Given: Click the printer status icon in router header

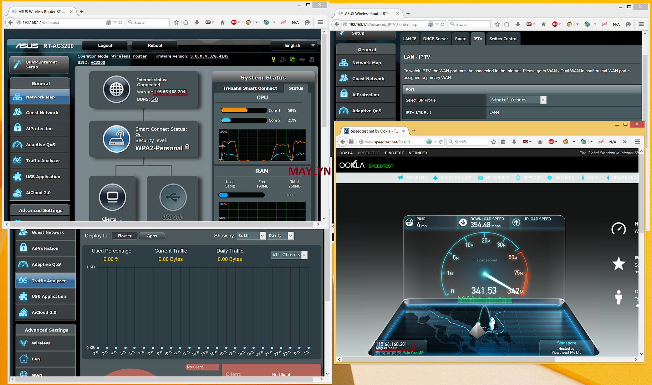Looking at the screenshot, I should click(312, 60).
